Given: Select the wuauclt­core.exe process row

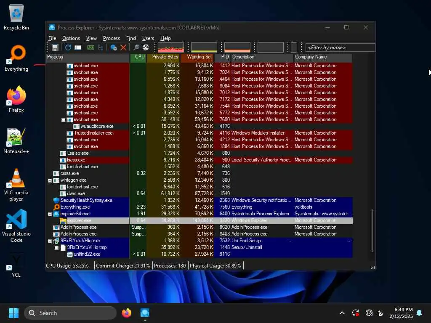Looking at the screenshot, I should click(199, 126).
